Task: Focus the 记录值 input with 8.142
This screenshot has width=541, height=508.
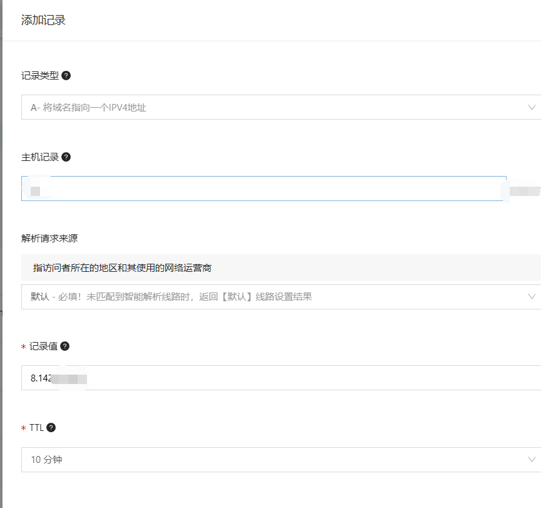Action: 281,378
